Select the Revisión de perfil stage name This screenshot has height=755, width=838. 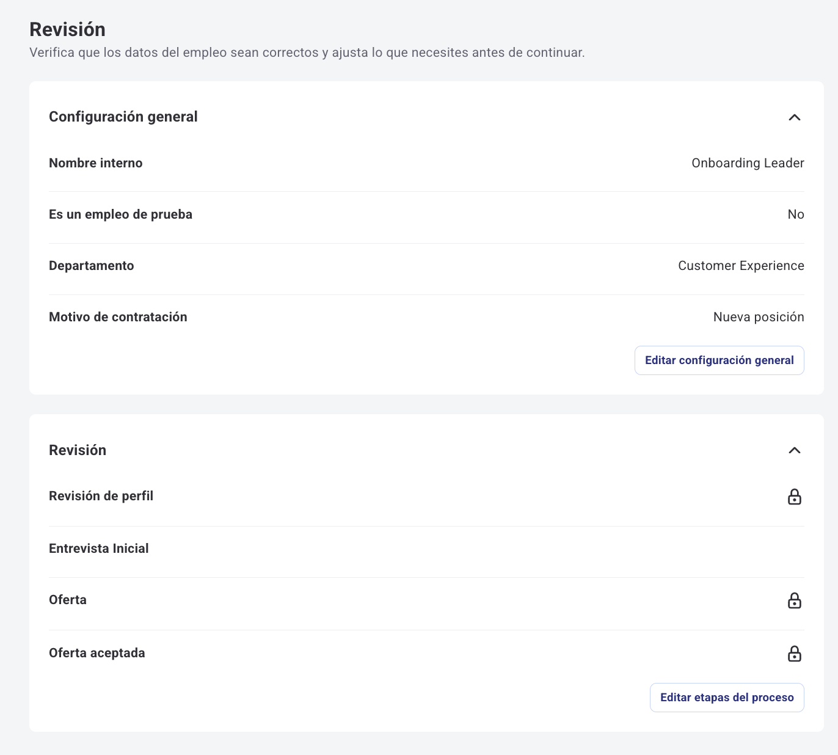[101, 496]
